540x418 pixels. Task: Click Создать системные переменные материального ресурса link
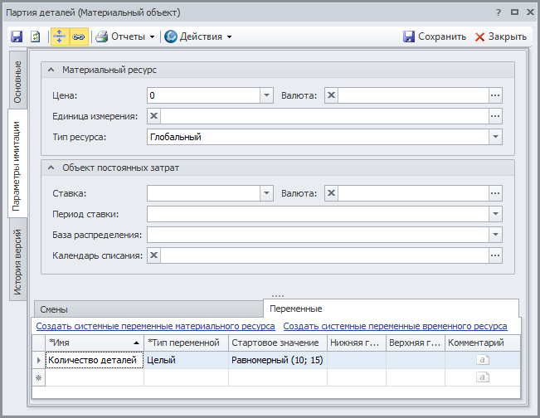tap(155, 327)
